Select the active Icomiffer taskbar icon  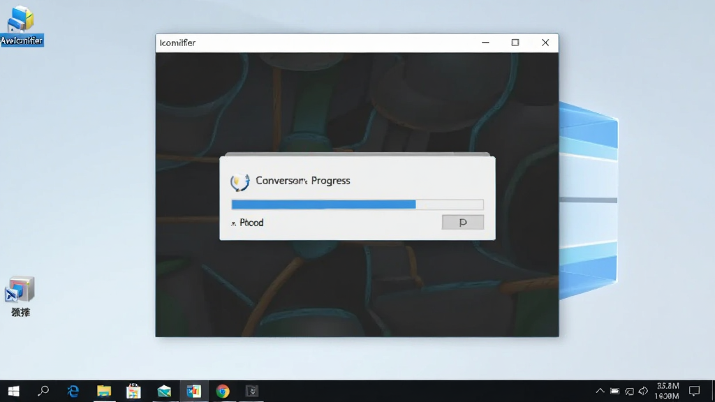tap(194, 391)
